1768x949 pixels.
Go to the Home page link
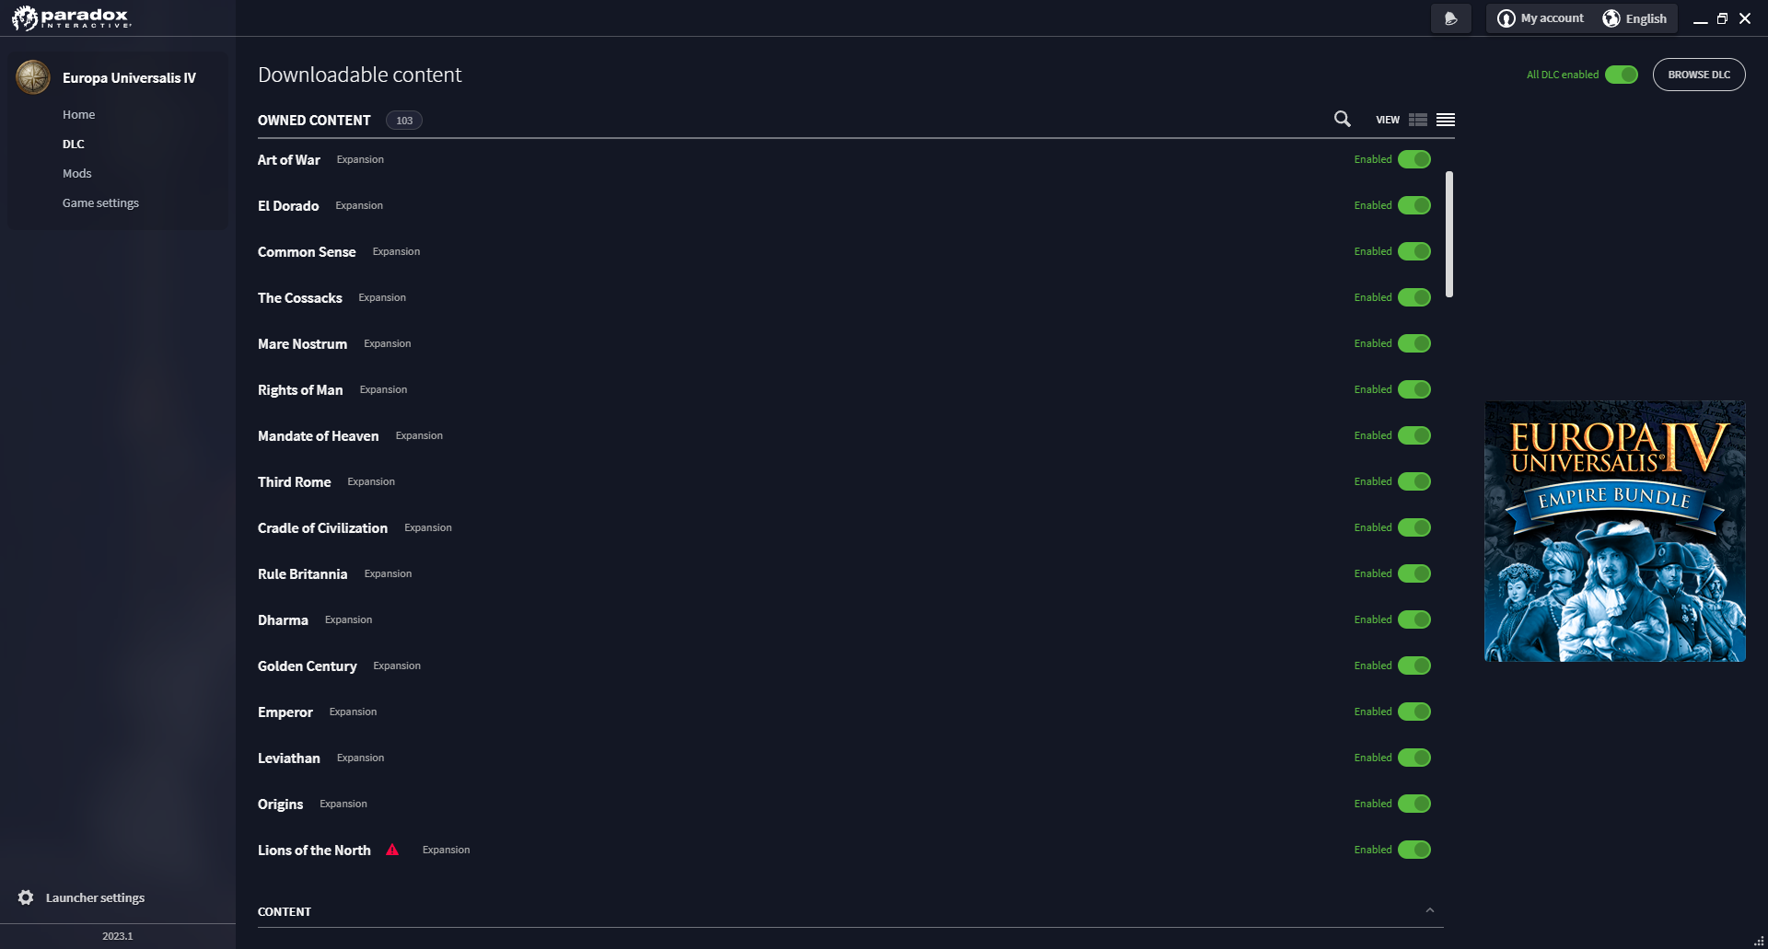pyautogui.click(x=78, y=114)
